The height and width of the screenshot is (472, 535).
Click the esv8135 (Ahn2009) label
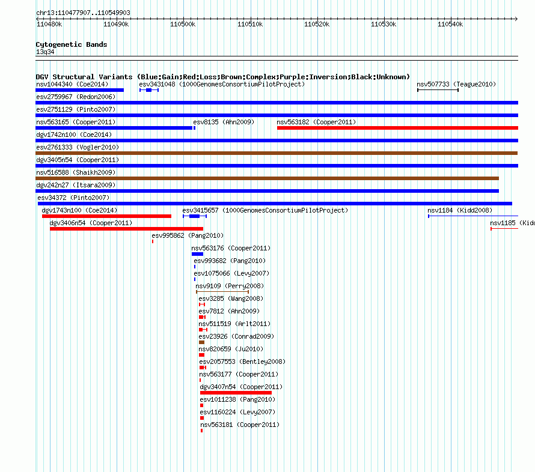click(x=224, y=122)
